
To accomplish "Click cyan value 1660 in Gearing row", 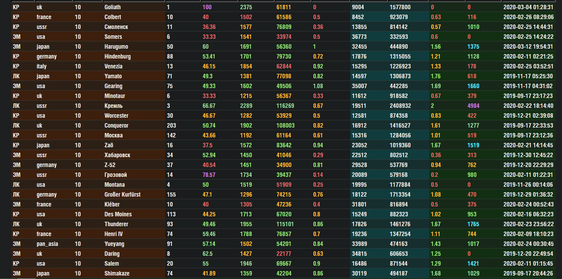I will coord(473,86).
